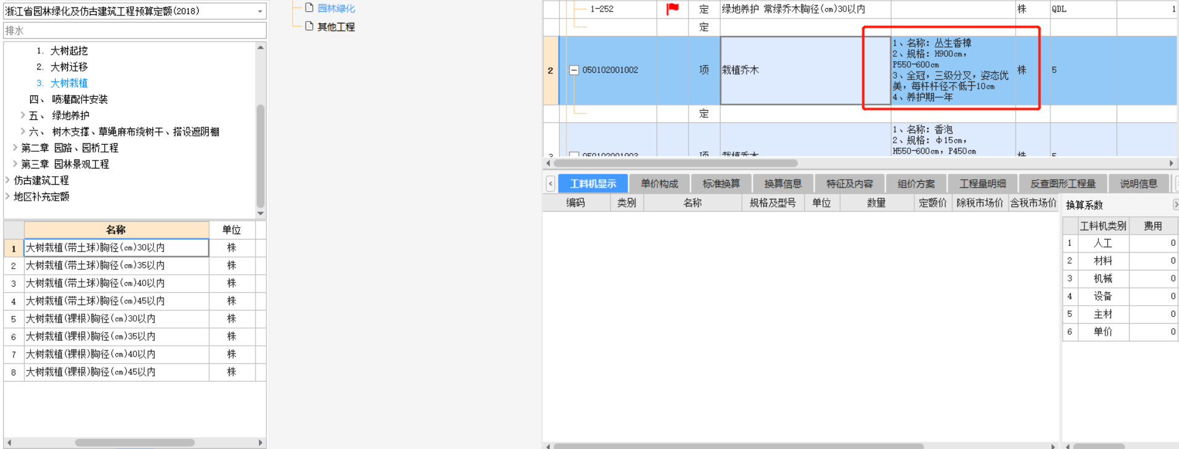
Task: Click the tree scrollbar down arrow
Action: 260,213
